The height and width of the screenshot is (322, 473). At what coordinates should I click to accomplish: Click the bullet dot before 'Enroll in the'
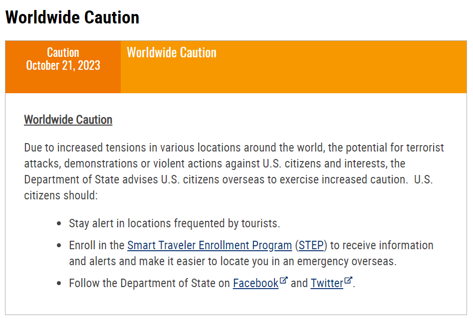[x=59, y=246]
